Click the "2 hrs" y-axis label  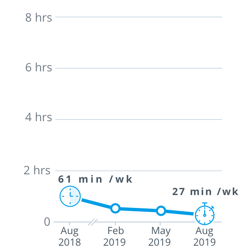(39, 170)
